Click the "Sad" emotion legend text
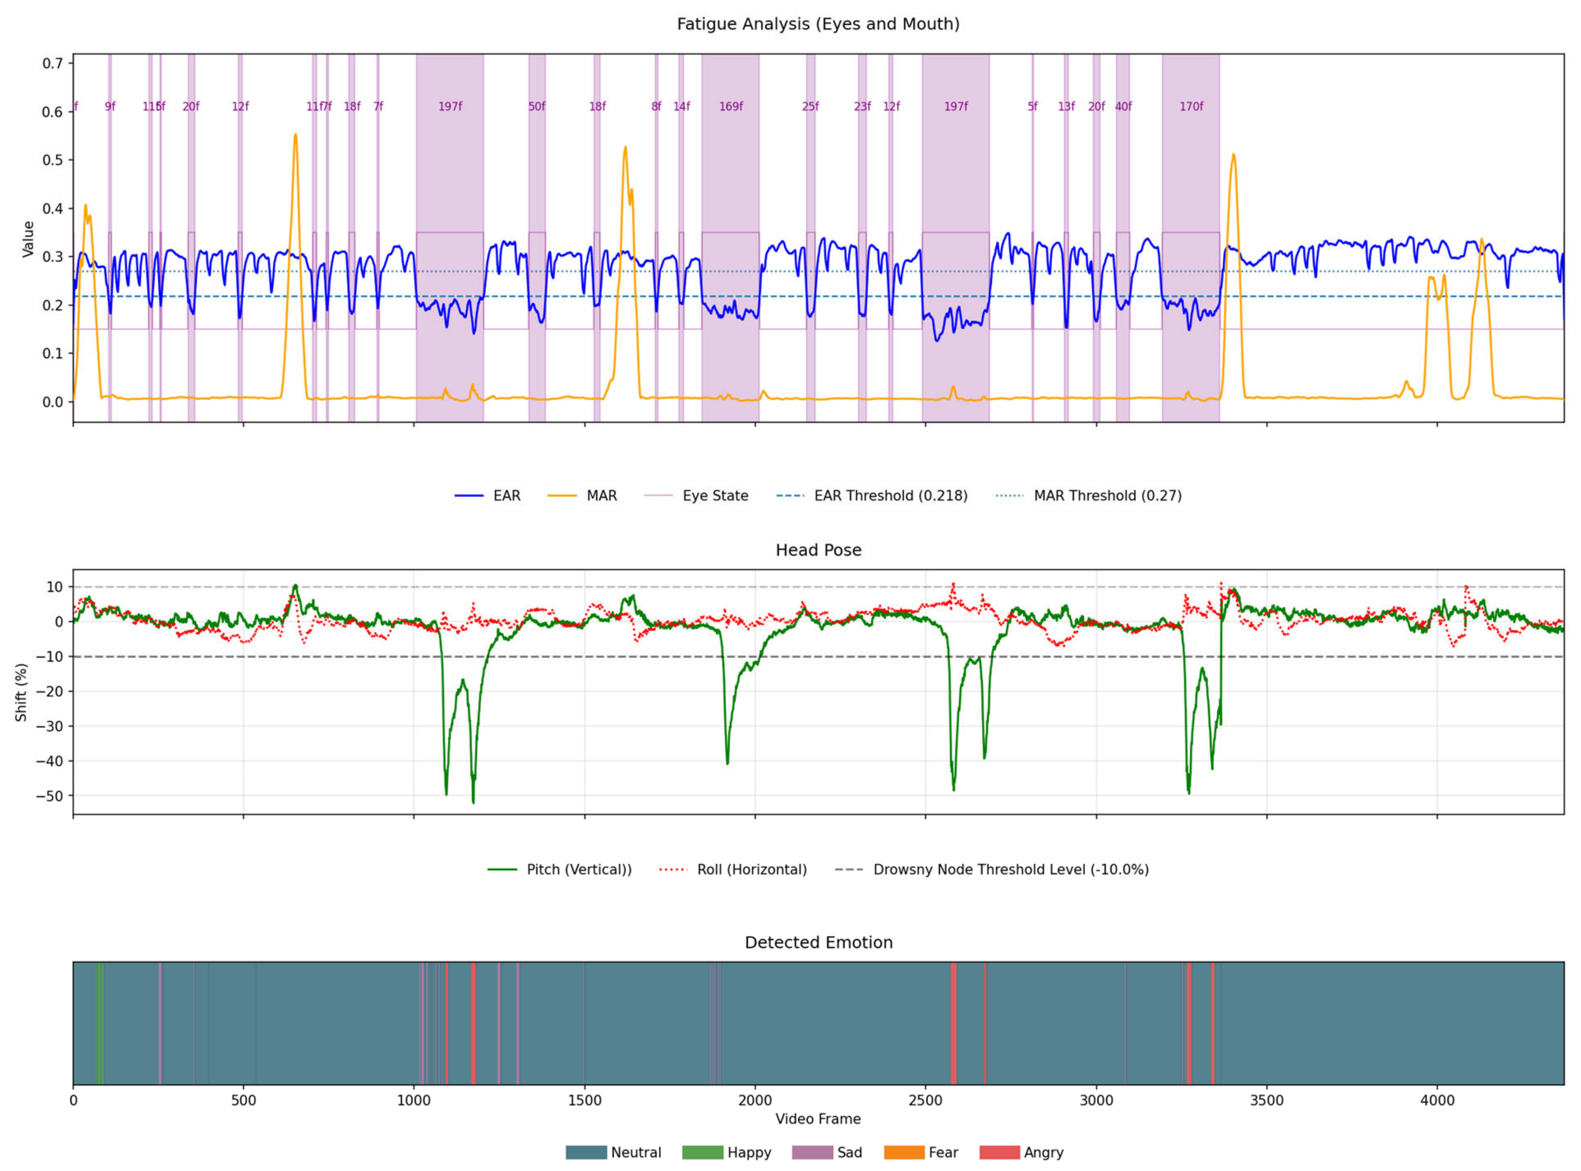 (x=850, y=1153)
